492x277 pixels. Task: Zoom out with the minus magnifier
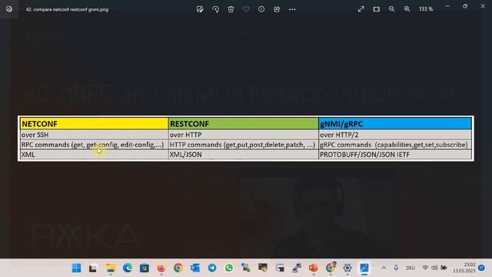point(391,9)
